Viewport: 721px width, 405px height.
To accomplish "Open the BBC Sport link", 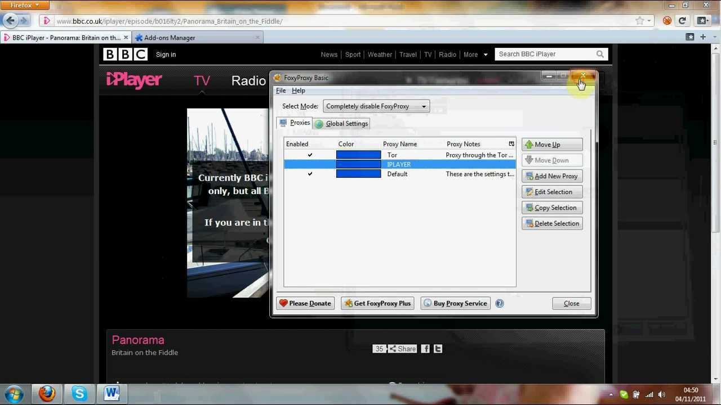I will [x=353, y=55].
